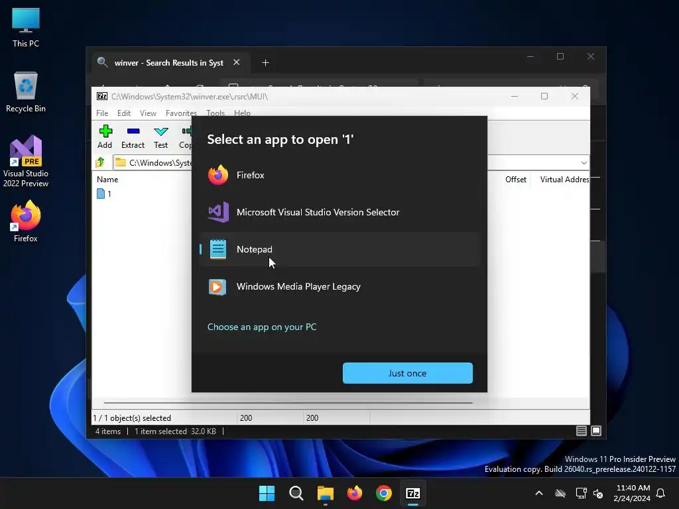Click the 7-Zip taskbar icon
679x509 pixels.
pyautogui.click(x=413, y=493)
